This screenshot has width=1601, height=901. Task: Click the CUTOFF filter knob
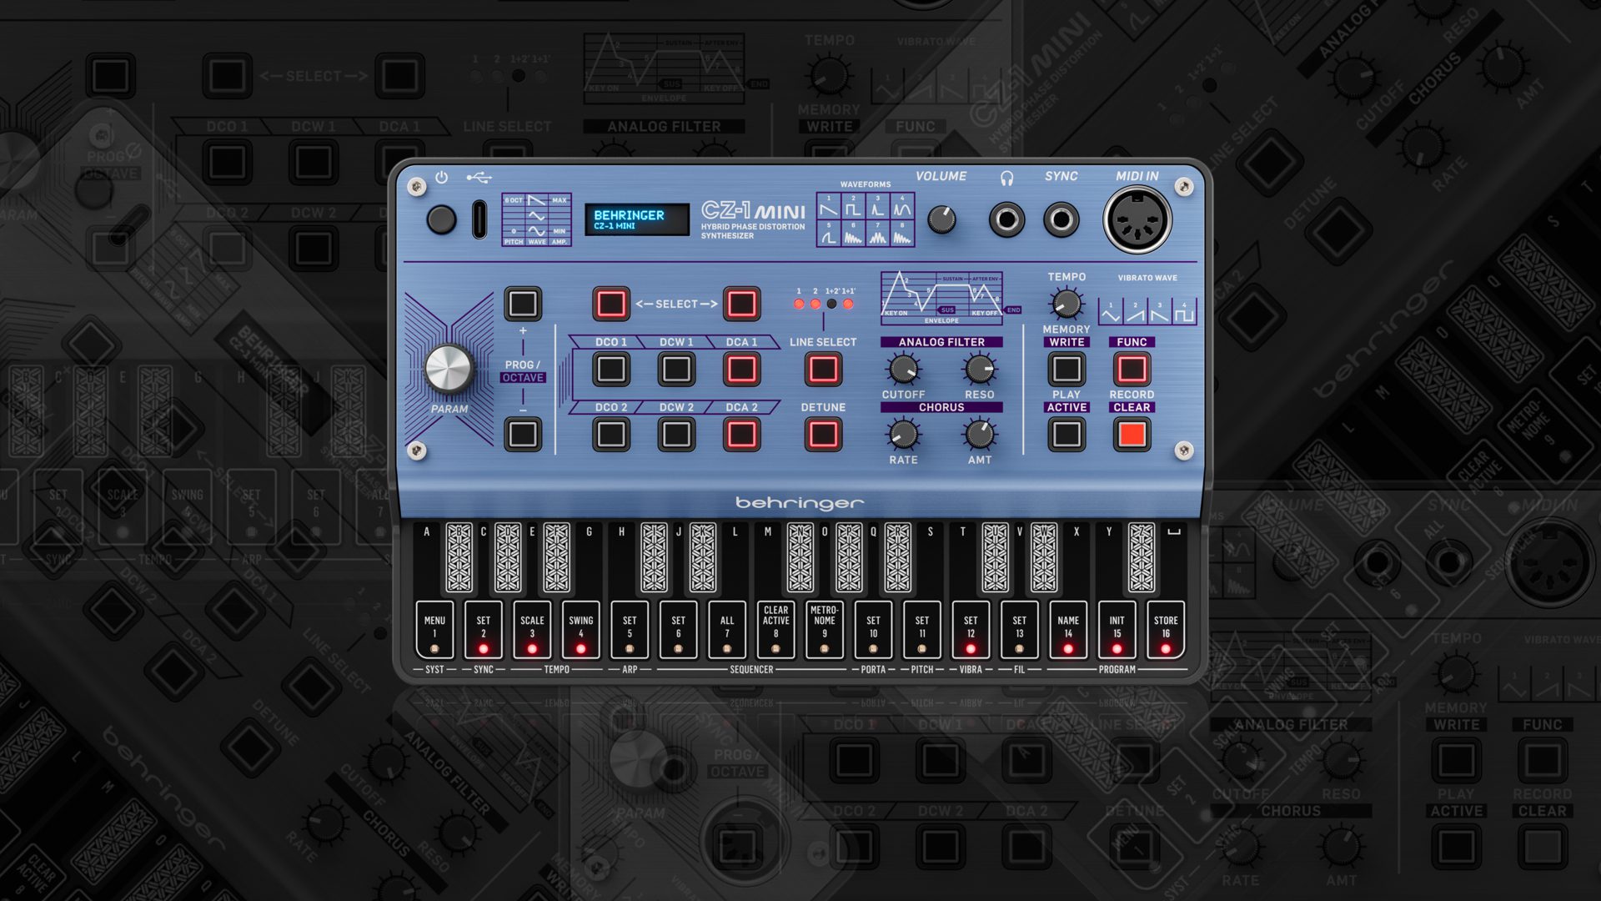(x=903, y=369)
